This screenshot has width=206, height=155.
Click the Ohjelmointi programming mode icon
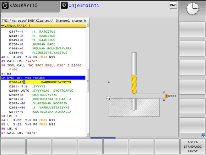(64, 5)
